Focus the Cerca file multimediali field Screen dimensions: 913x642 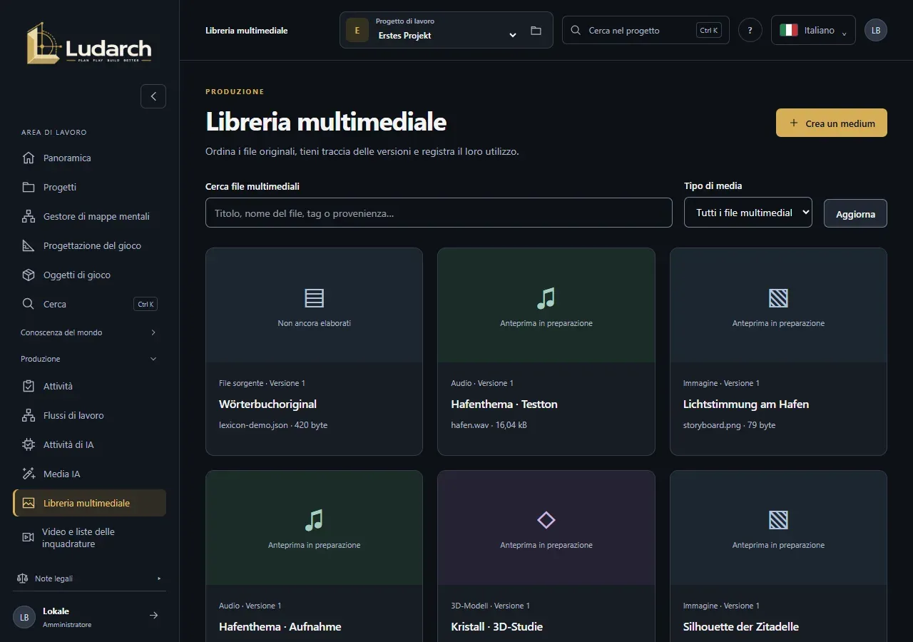(x=439, y=213)
